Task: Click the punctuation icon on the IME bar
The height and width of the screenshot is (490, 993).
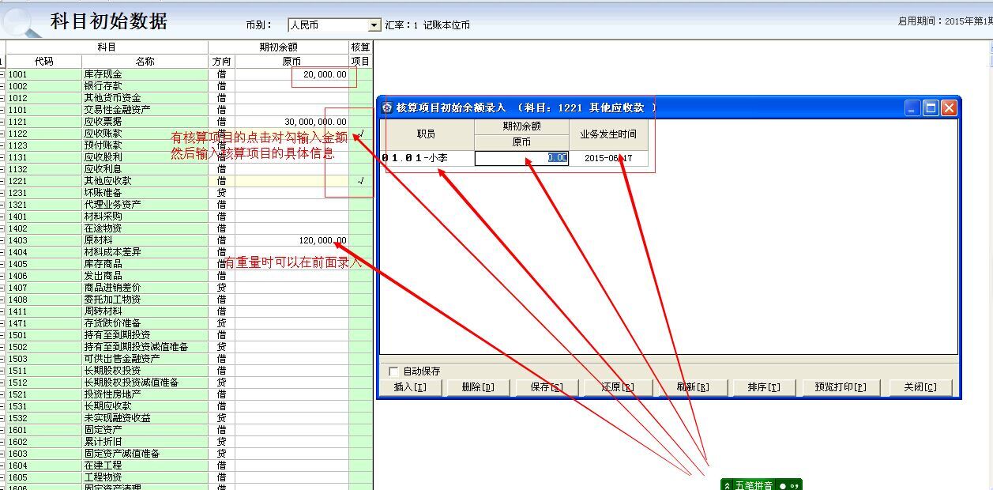Action: 796,484
